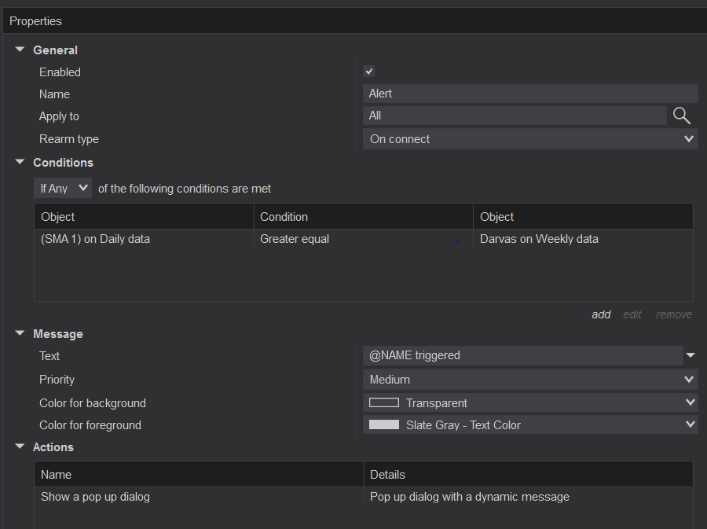Click the Text field dropdown arrow
The height and width of the screenshot is (529, 707).
[691, 355]
